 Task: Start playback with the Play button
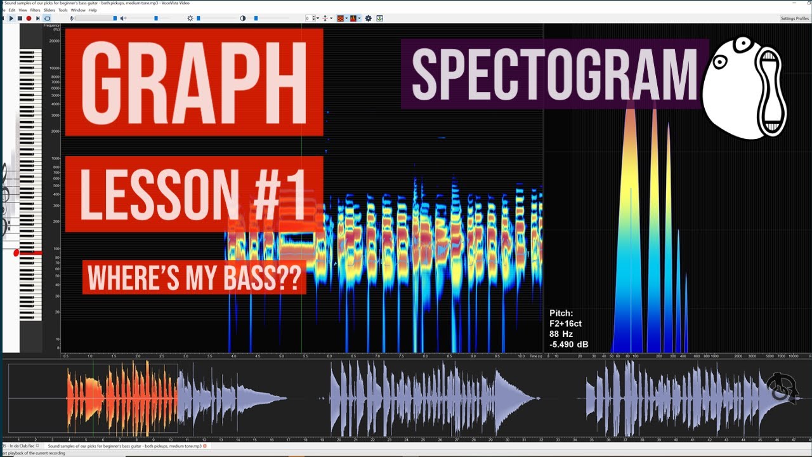[11, 18]
